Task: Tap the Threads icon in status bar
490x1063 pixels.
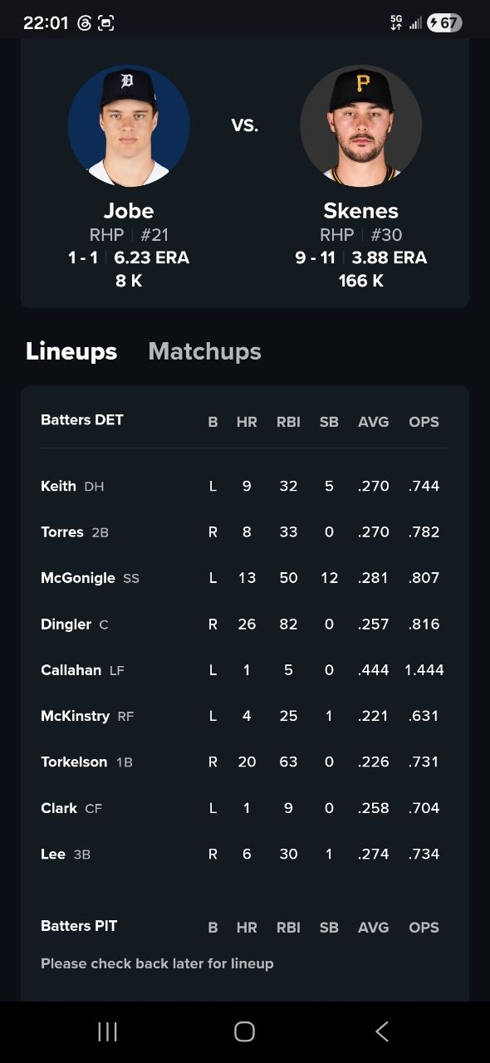Action: (84, 23)
